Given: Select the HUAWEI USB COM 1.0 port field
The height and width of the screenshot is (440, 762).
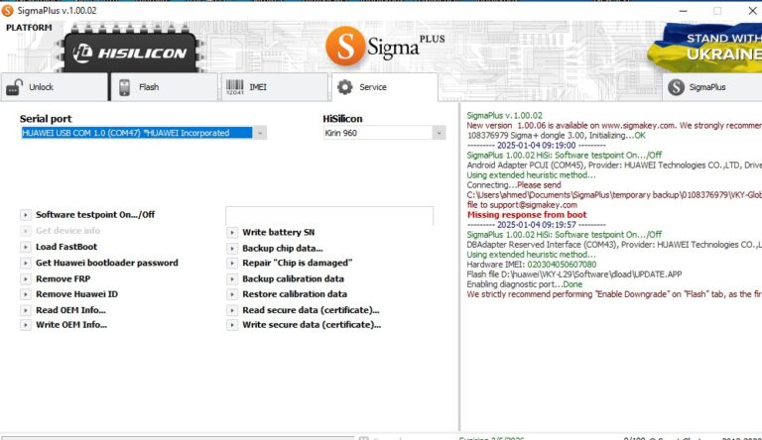Looking at the screenshot, I should 137,133.
